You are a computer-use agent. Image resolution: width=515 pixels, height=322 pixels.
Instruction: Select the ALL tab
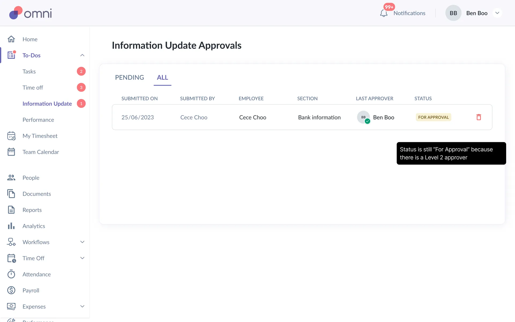[162, 78]
